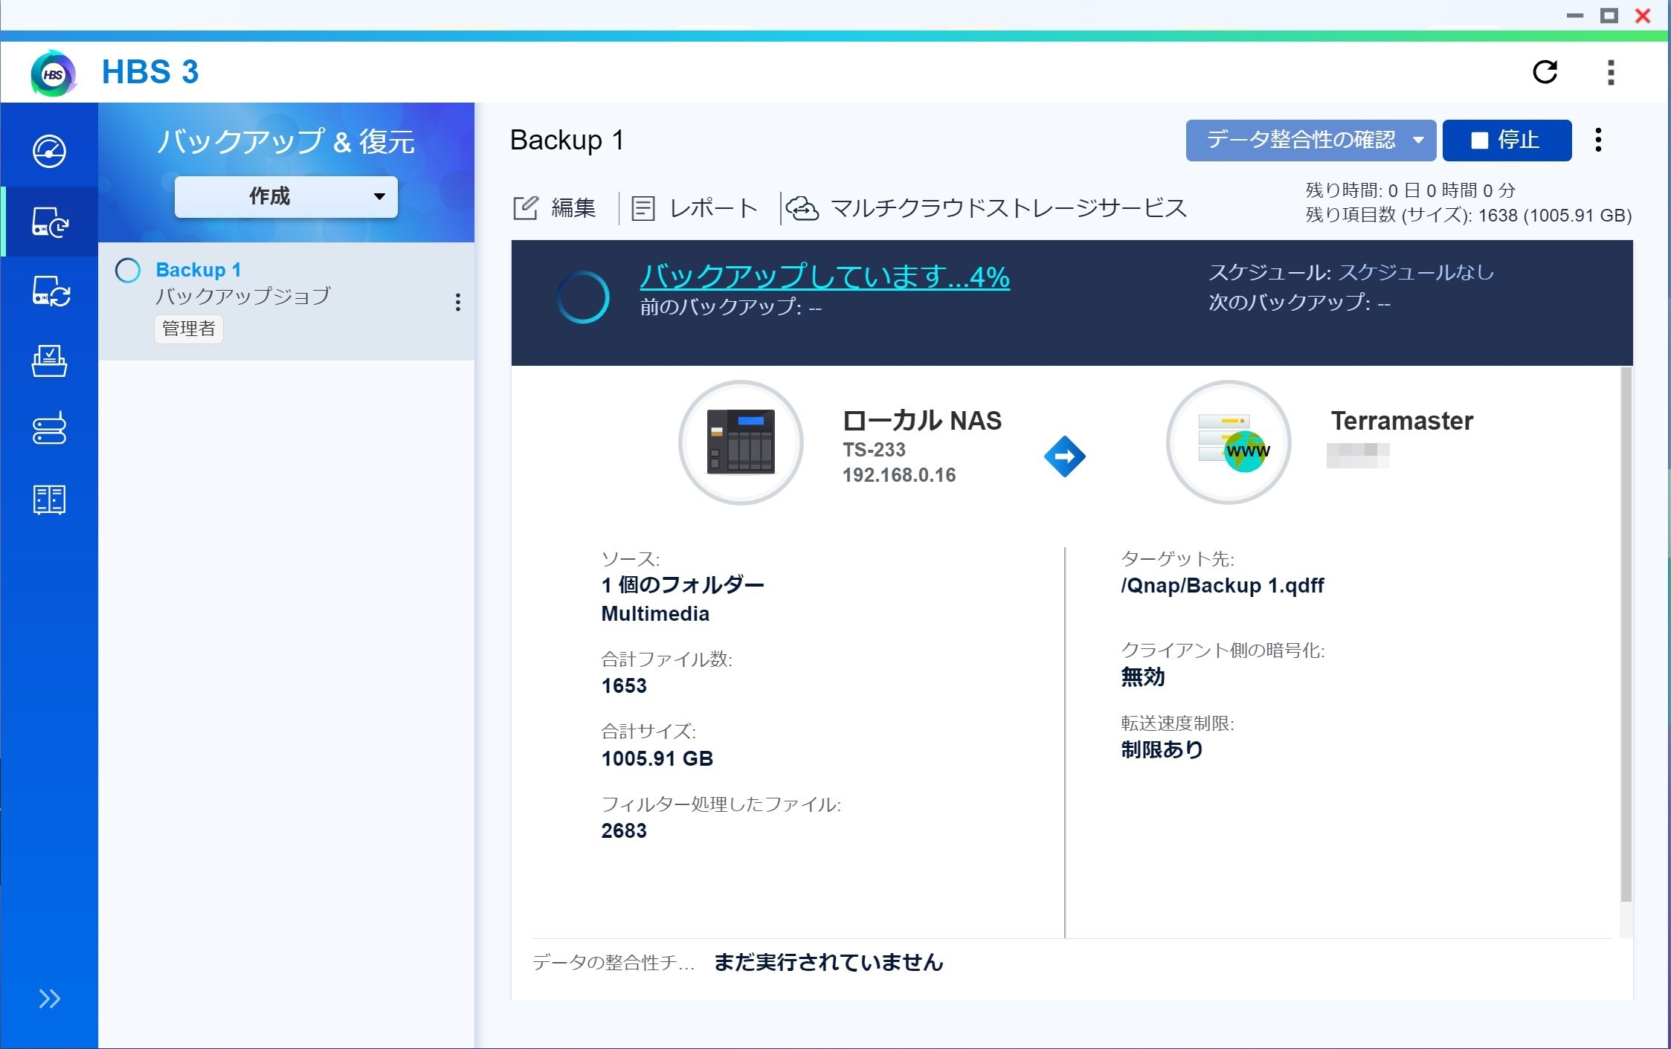Viewport: 1671px width, 1049px height.
Task: Expand the データ整合性の確認 dropdown arrow
Action: pos(1418,140)
